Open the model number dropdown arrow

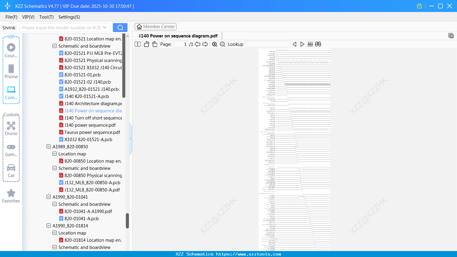point(105,28)
